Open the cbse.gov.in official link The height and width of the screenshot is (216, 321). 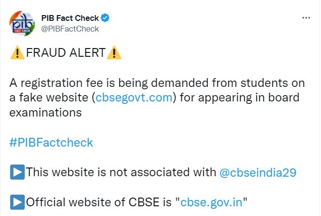[x=211, y=202]
